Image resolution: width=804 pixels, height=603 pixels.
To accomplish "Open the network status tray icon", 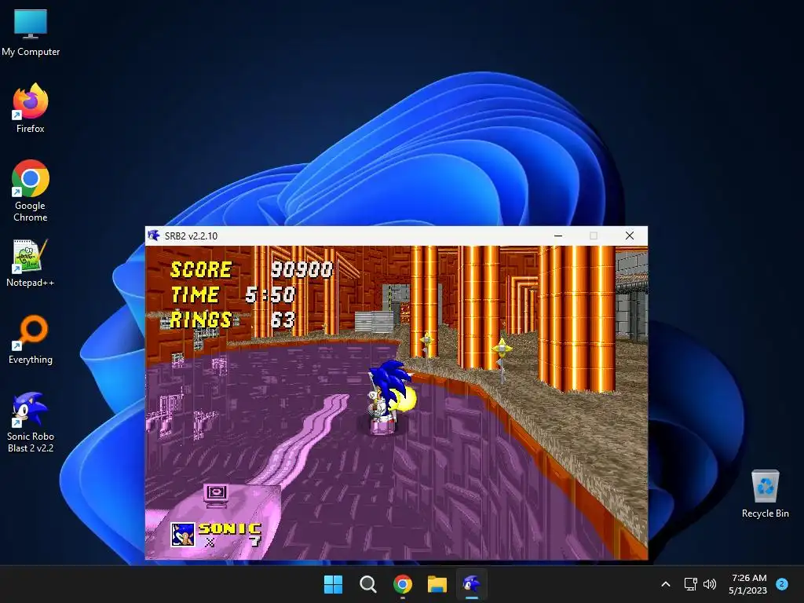I will click(x=691, y=584).
